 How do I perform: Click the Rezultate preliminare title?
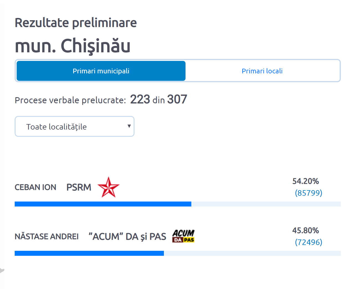click(76, 23)
